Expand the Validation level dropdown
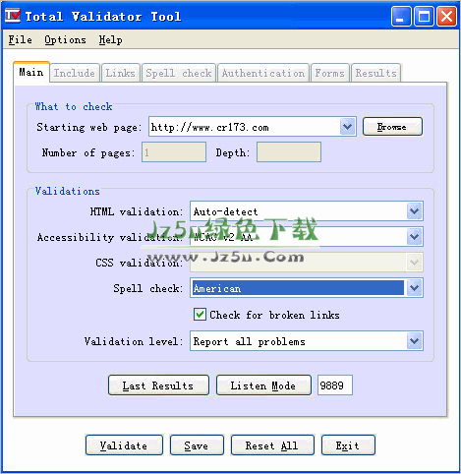 point(415,341)
